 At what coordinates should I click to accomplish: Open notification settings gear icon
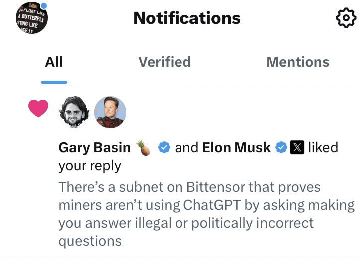[346, 18]
